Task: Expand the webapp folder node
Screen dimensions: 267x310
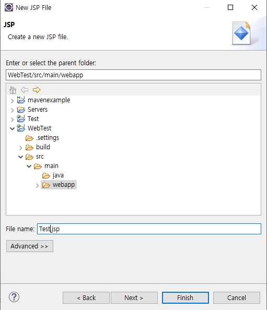Action: coord(37,185)
